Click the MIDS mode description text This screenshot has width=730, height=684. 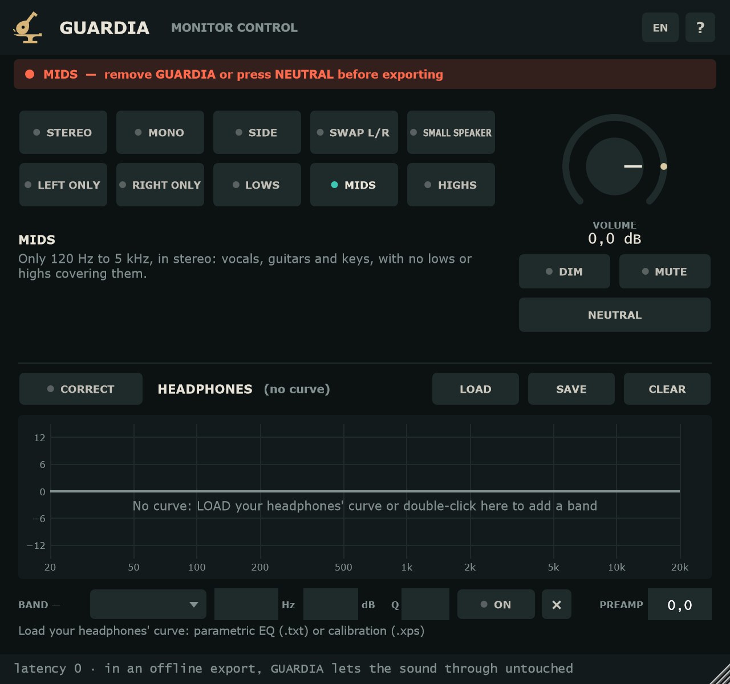(x=245, y=266)
